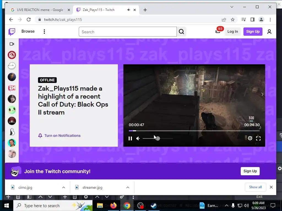Open the green blob character channel avatar
This screenshot has width=282, height=211.
click(x=12, y=110)
